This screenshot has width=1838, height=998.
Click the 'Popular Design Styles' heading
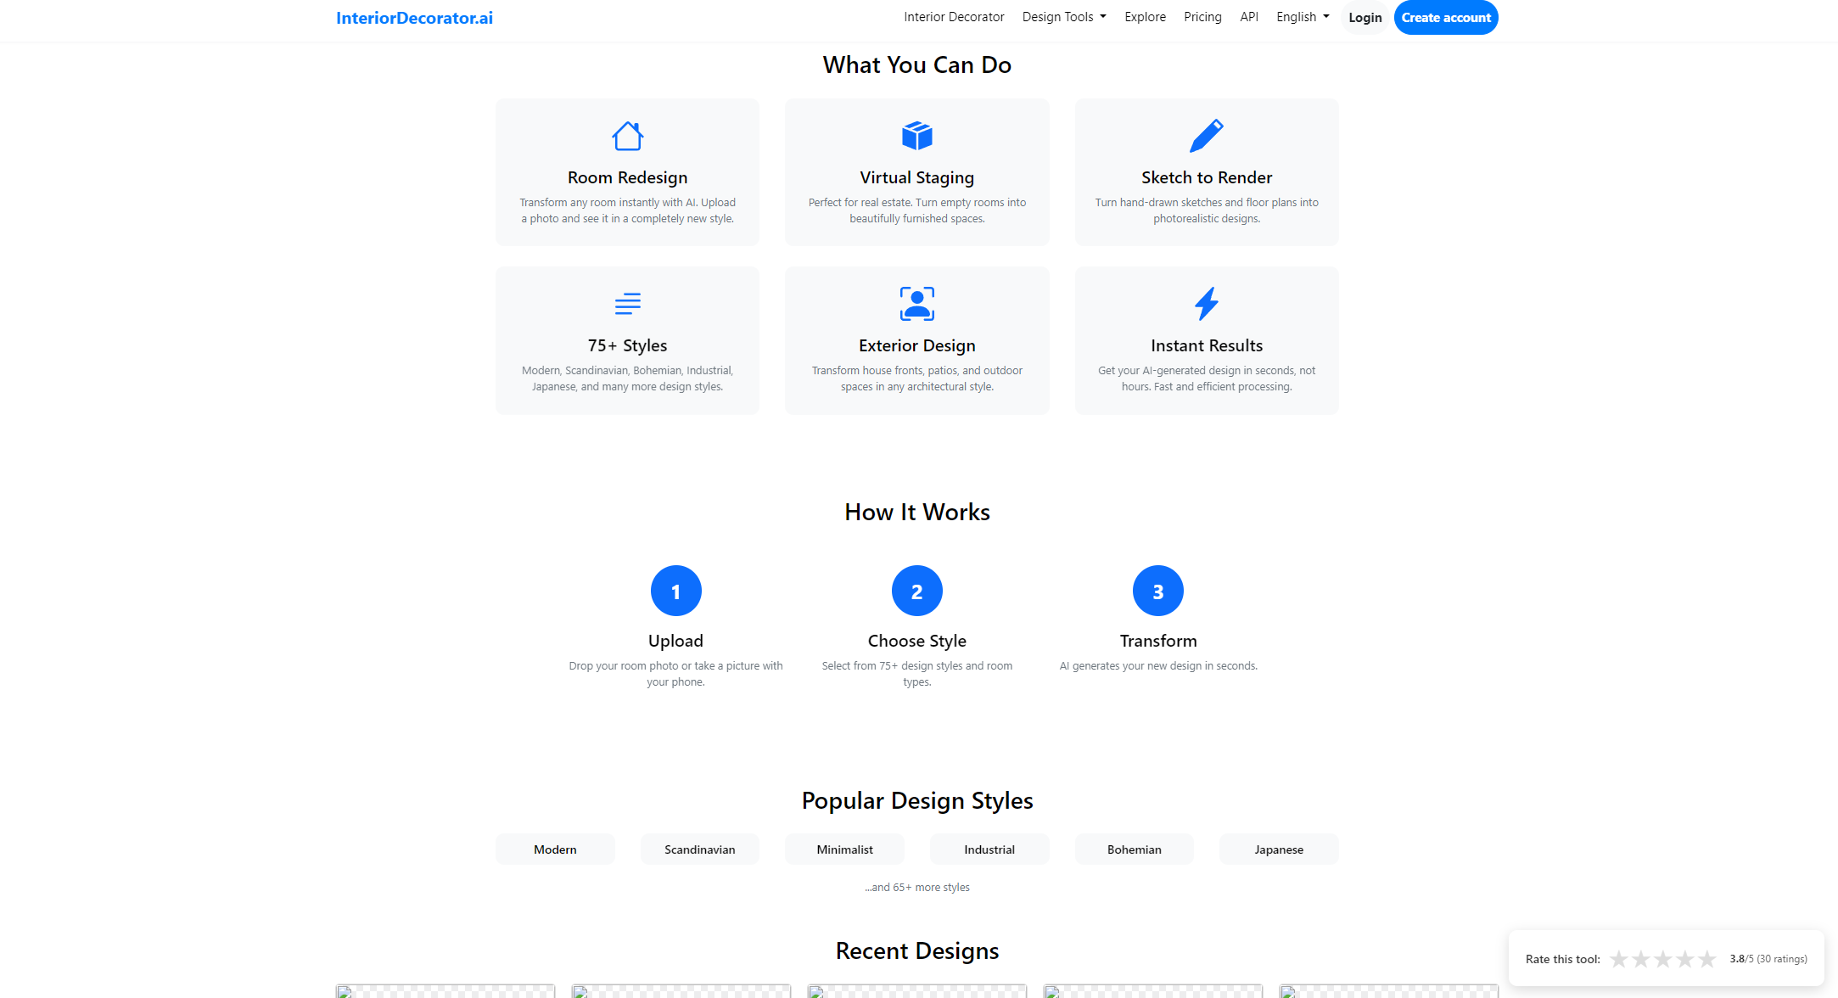tap(916, 801)
